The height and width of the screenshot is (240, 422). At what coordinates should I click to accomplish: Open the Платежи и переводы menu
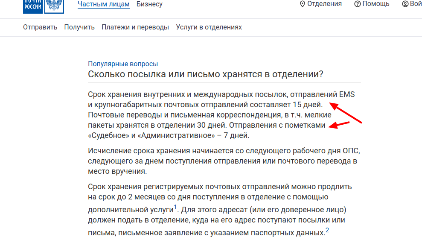135,27
